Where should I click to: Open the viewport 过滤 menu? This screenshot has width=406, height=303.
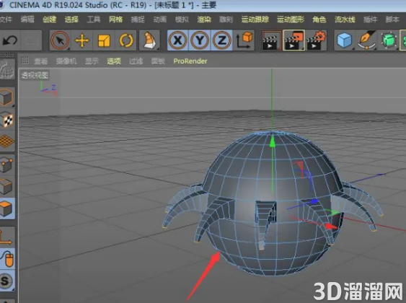click(136, 61)
